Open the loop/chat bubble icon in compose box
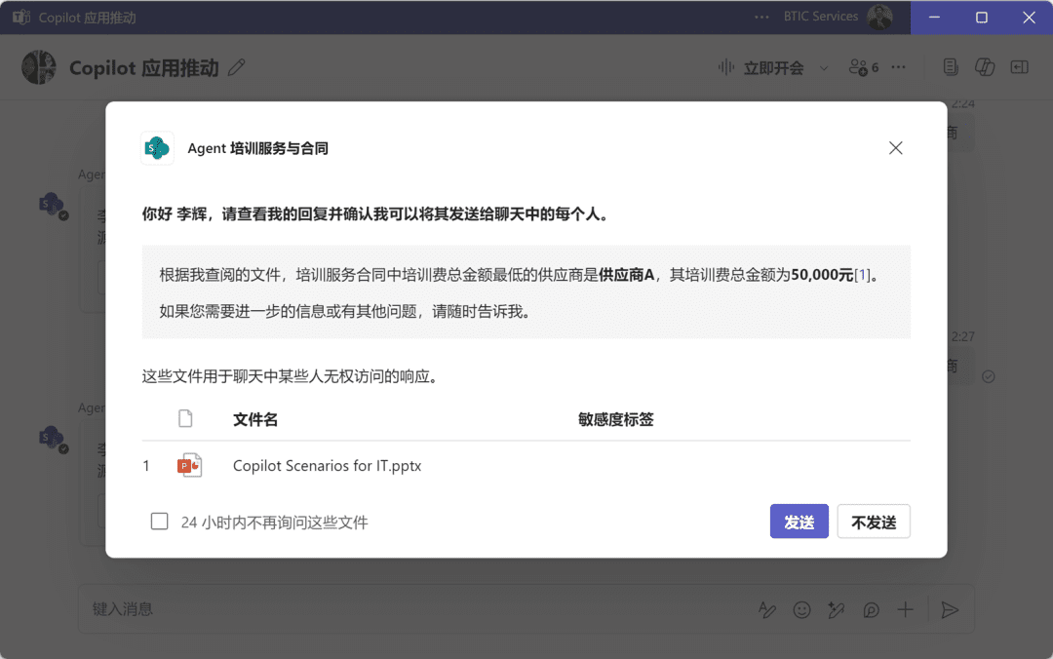The width and height of the screenshot is (1053, 659). [871, 609]
